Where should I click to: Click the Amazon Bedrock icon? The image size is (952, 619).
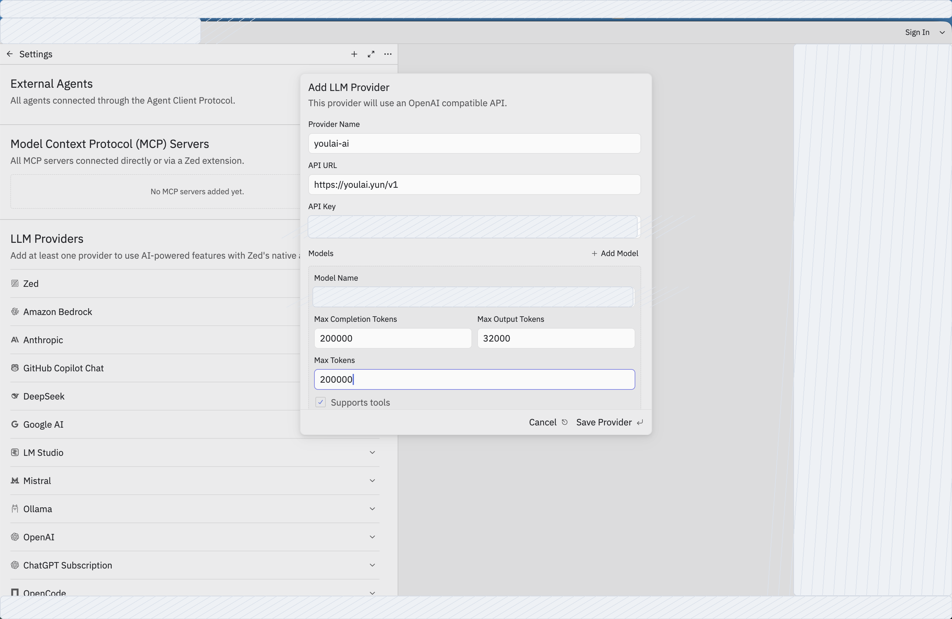[x=15, y=311]
